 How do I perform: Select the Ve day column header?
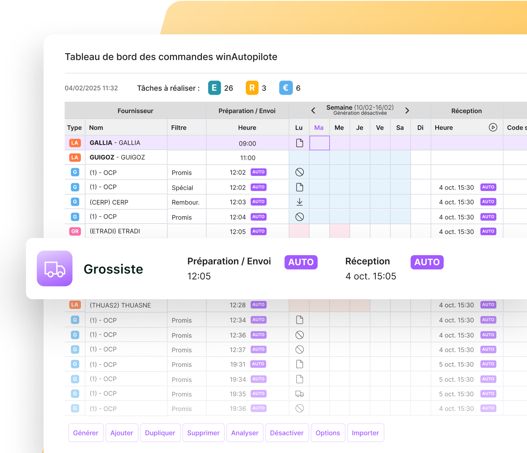click(380, 128)
